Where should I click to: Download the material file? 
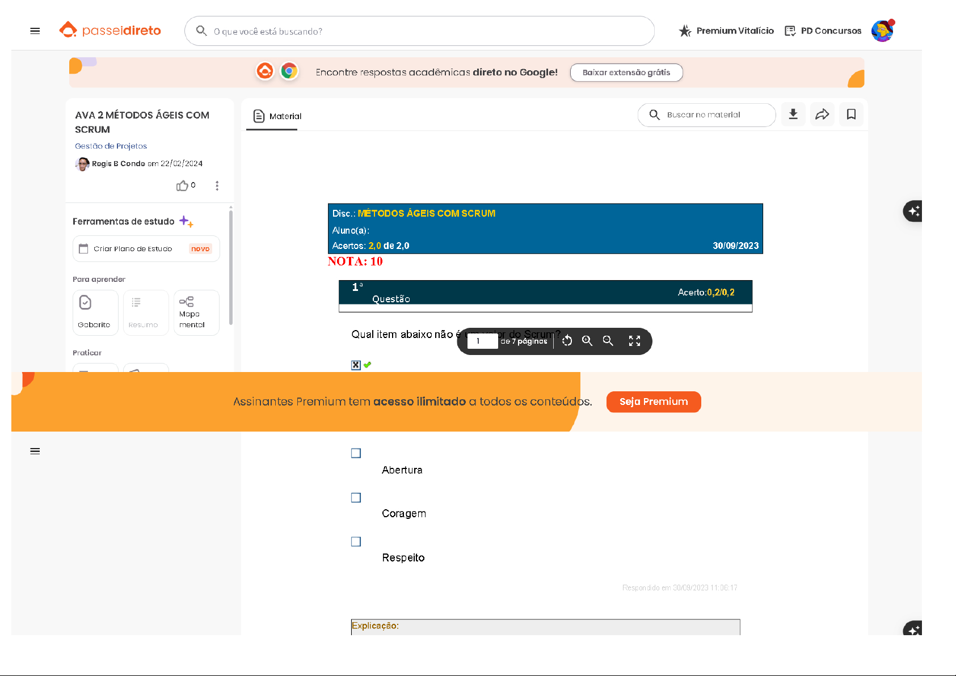tap(793, 115)
